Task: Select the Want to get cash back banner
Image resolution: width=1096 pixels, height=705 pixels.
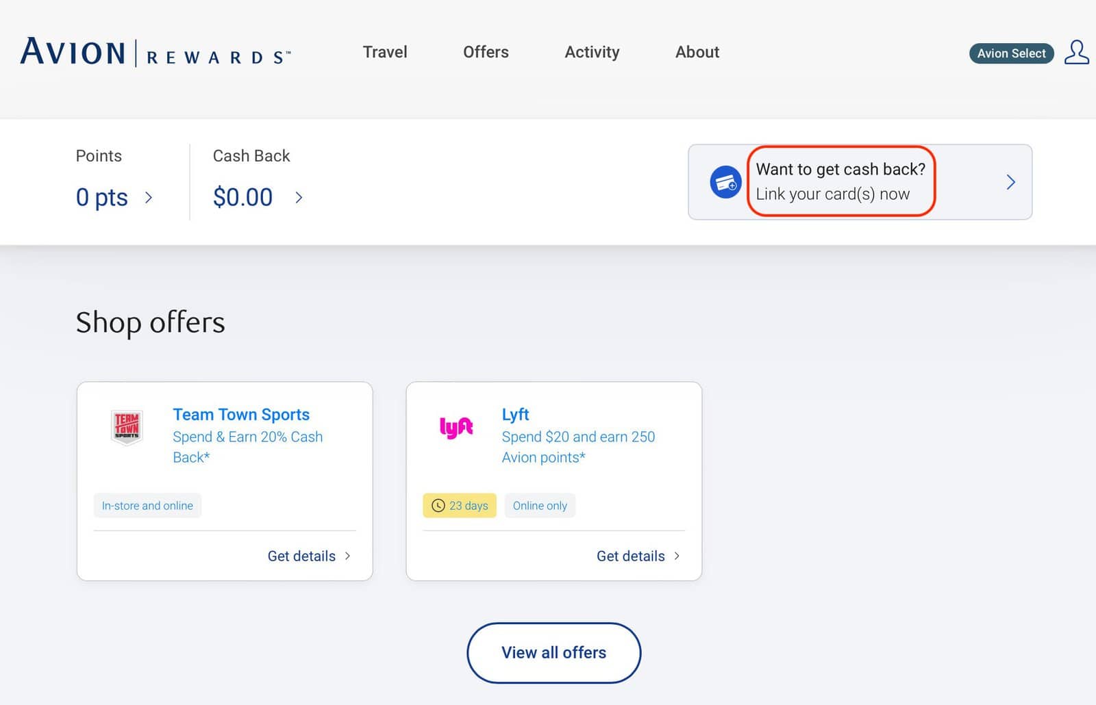Action: [841, 181]
